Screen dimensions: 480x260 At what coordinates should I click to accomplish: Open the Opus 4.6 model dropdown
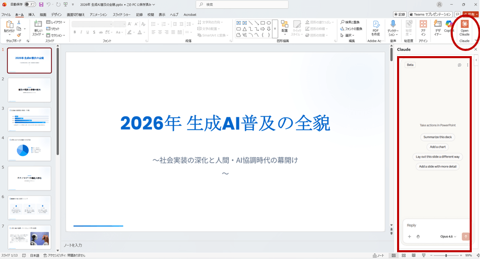[448, 237]
